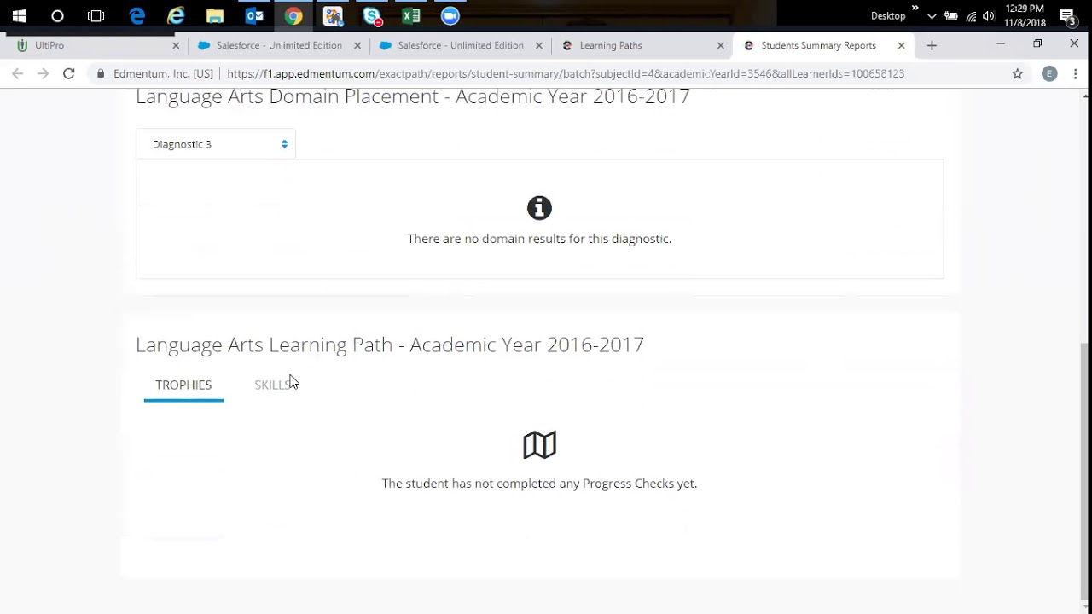Go back to the previous page
This screenshot has width=1092, height=614.
coord(18,73)
